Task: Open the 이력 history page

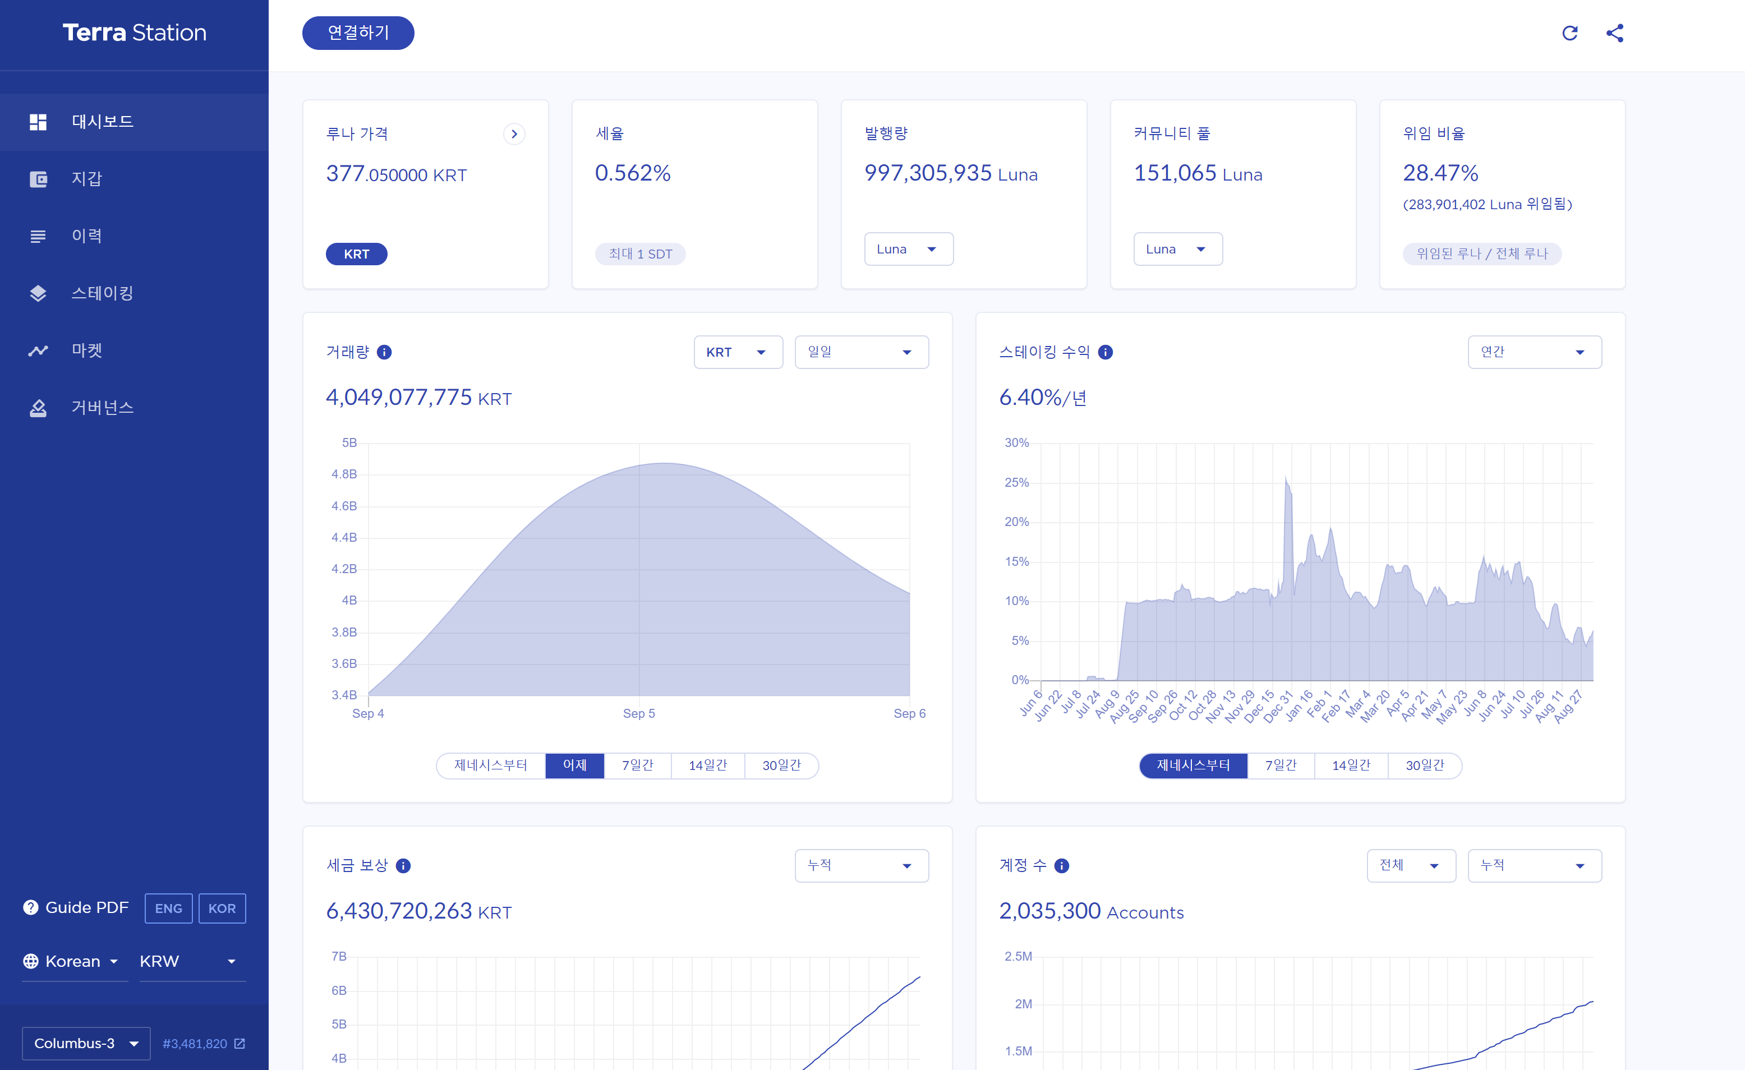Action: pos(135,237)
